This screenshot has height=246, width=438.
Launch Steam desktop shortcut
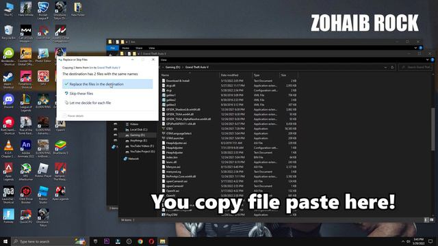8,80
